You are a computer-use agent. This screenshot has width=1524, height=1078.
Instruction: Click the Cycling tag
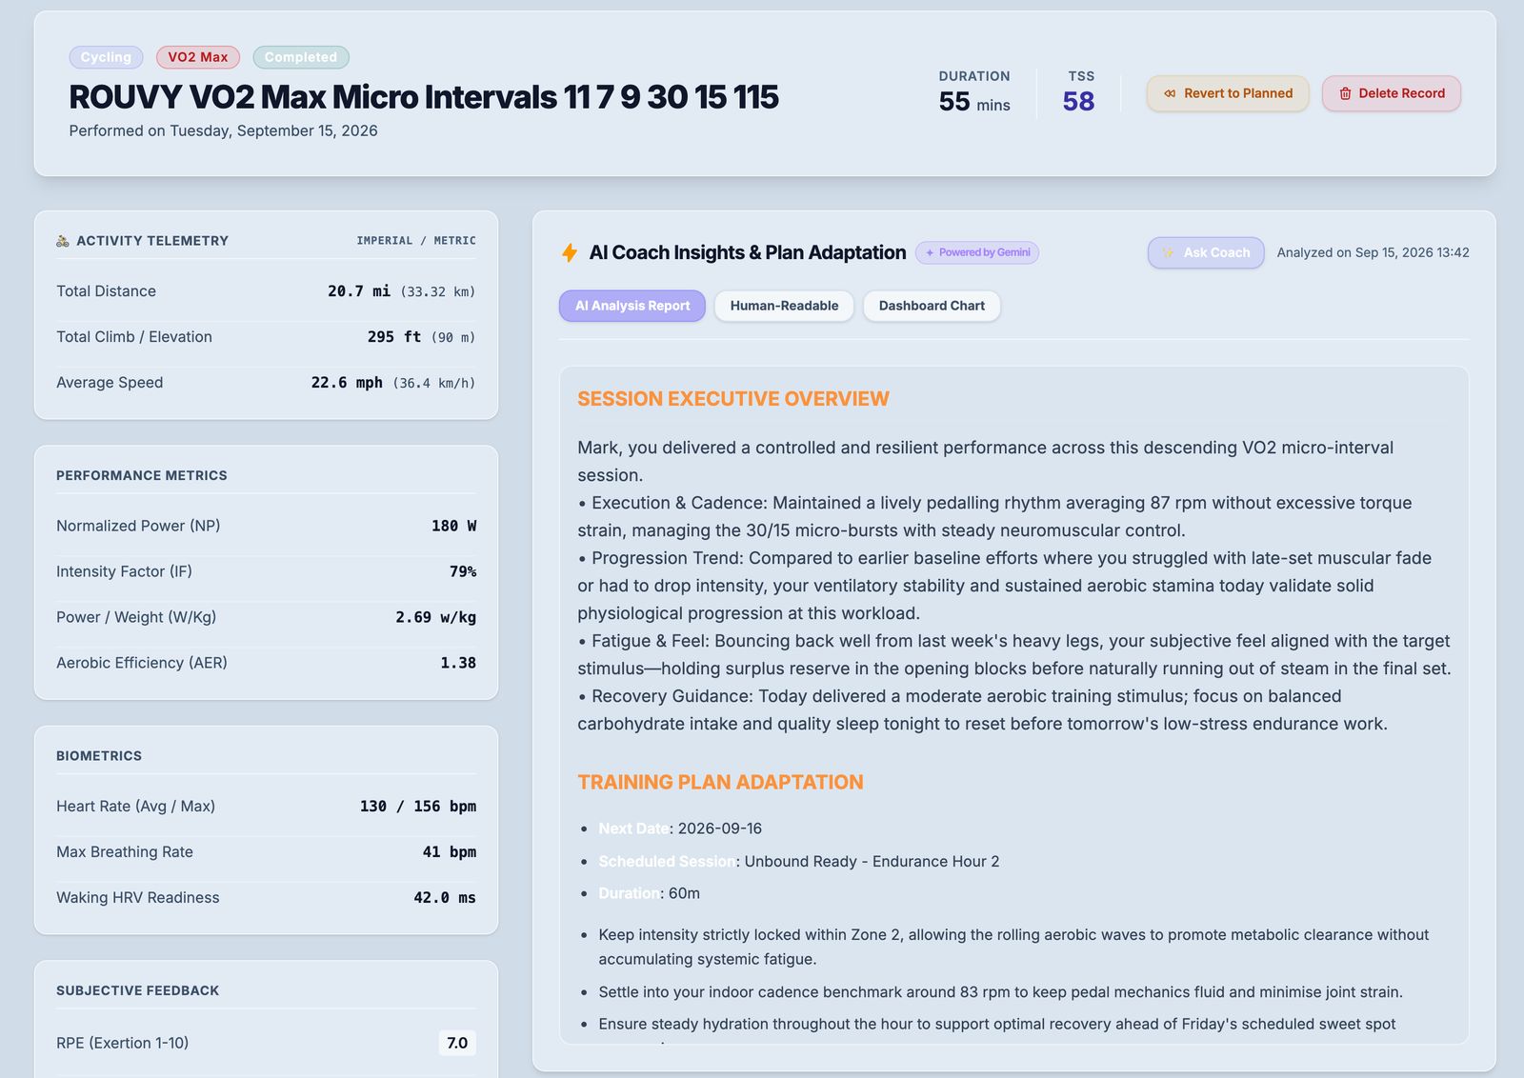(106, 57)
